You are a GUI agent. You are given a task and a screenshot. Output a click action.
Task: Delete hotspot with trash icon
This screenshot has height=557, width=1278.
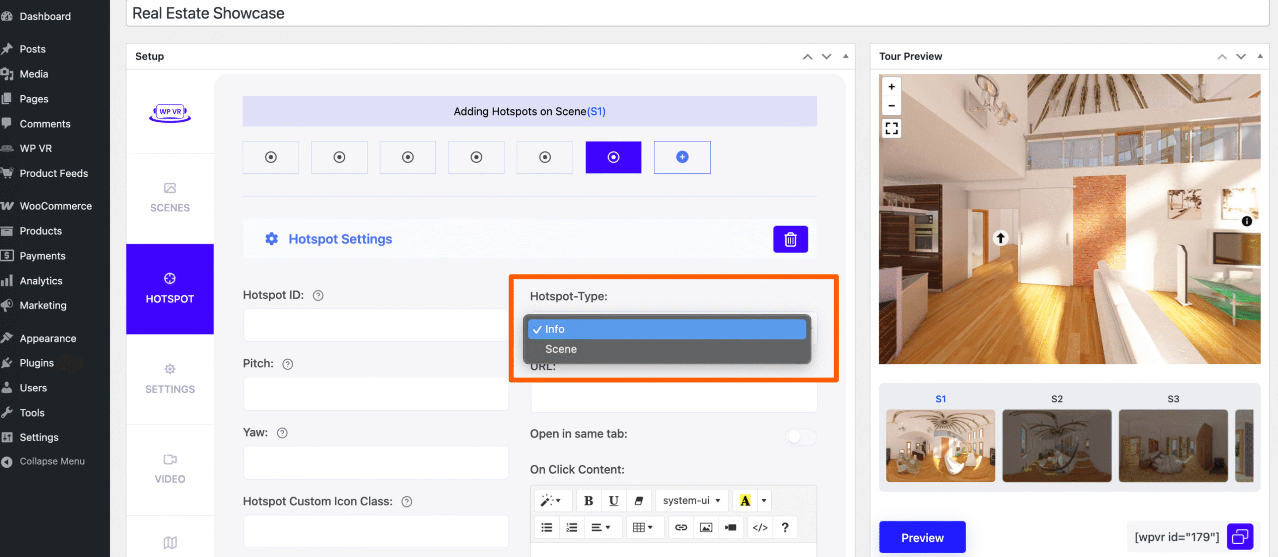point(790,240)
